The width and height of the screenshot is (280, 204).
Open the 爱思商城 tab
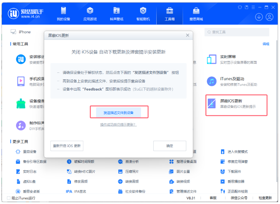click(x=196, y=14)
